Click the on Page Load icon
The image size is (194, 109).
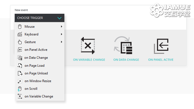pos(20,66)
